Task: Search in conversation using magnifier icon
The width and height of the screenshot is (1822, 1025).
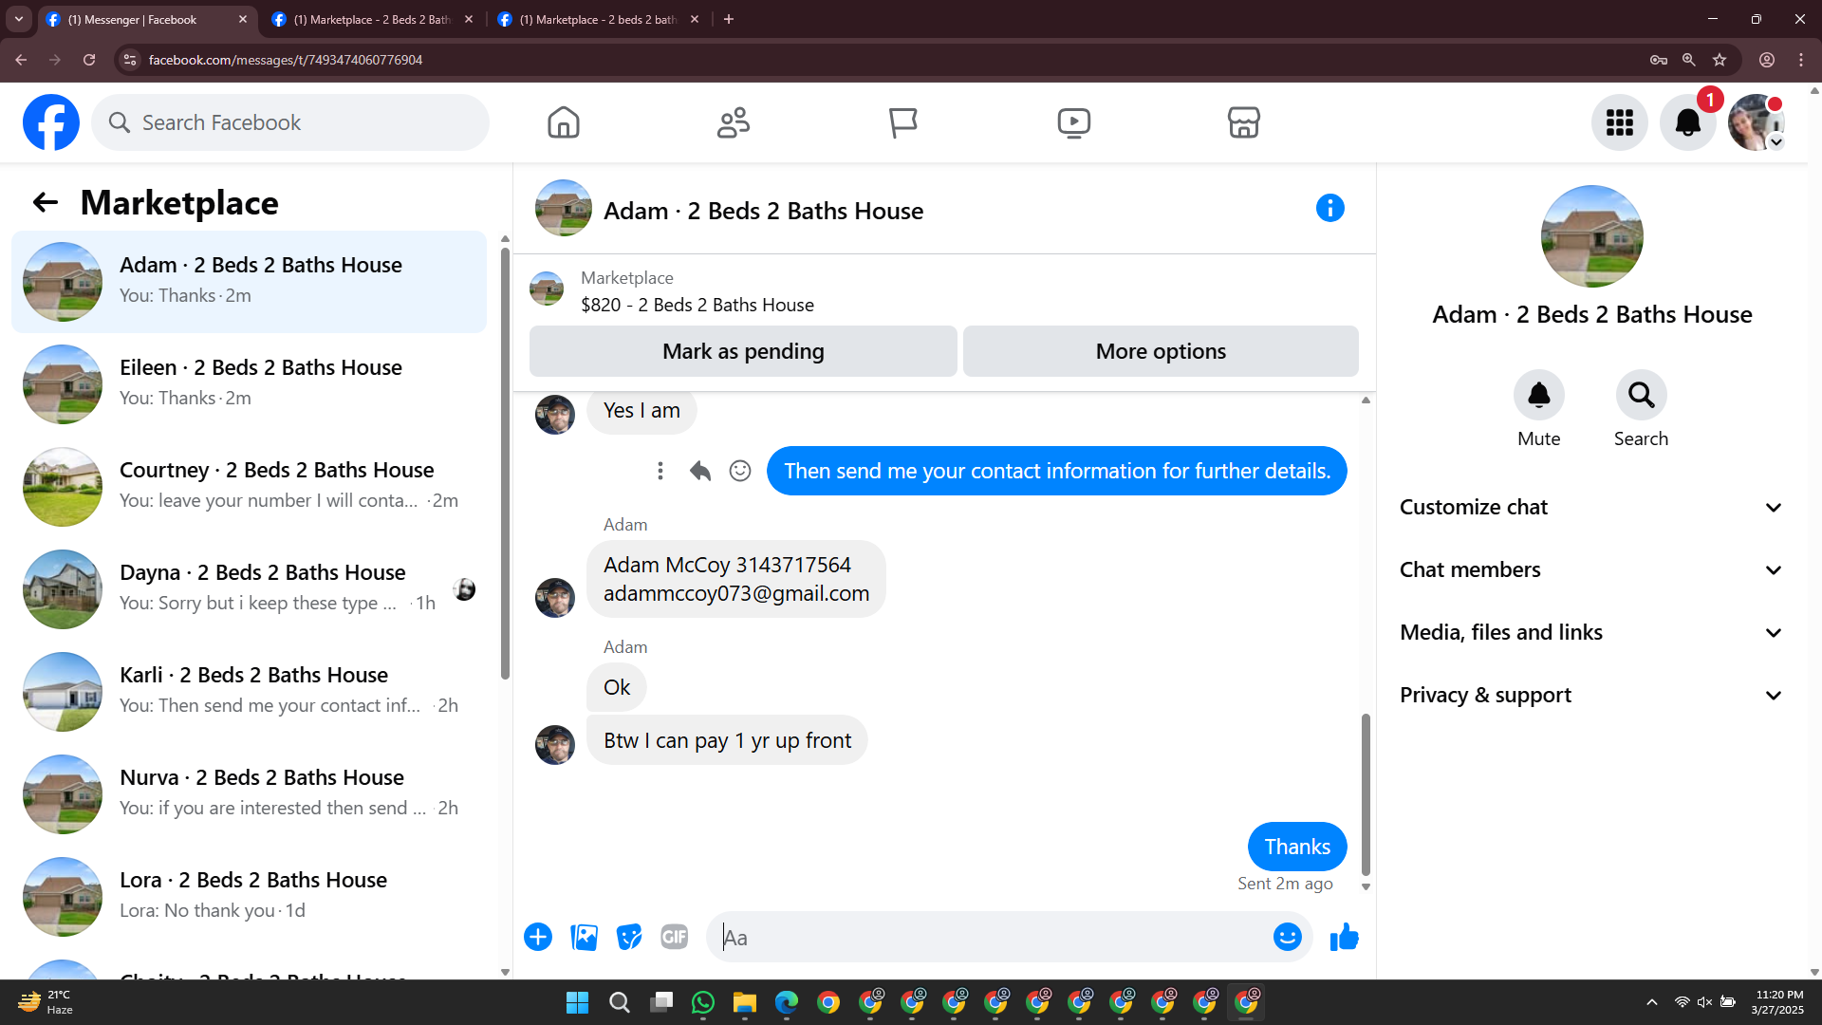Action: 1642,395
